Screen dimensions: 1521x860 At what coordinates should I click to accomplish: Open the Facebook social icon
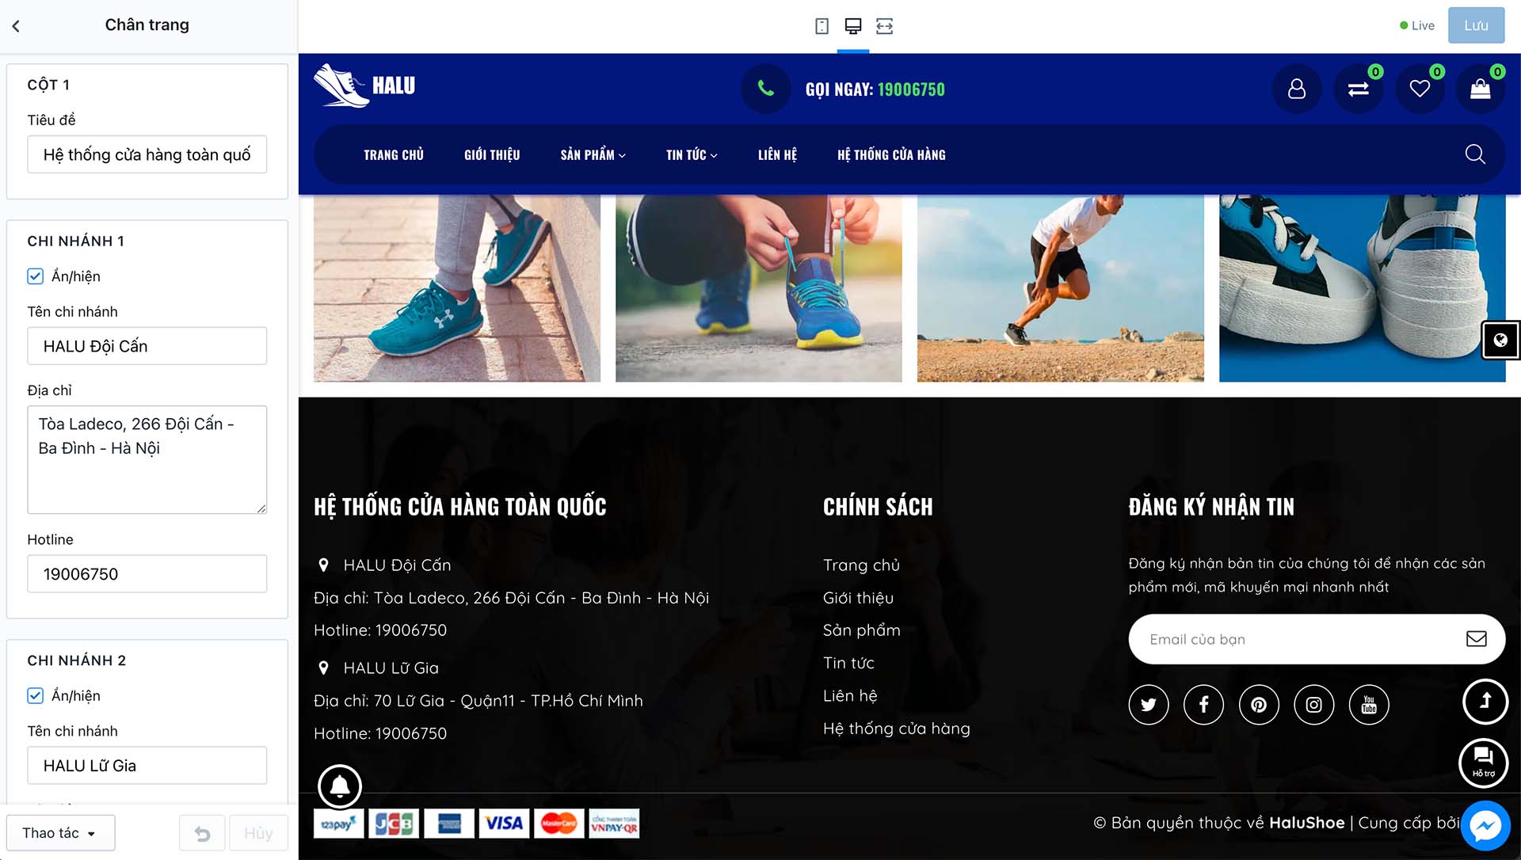(1203, 705)
